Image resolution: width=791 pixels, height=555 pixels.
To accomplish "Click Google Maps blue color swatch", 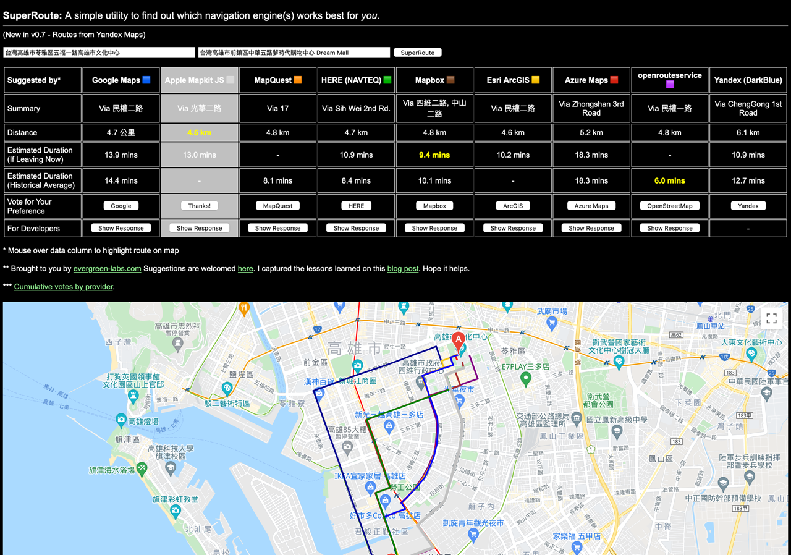I will (146, 80).
